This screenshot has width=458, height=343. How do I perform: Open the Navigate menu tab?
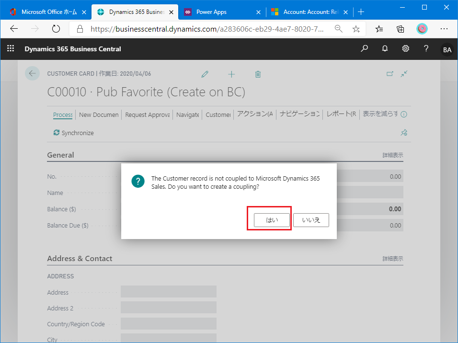(x=187, y=114)
